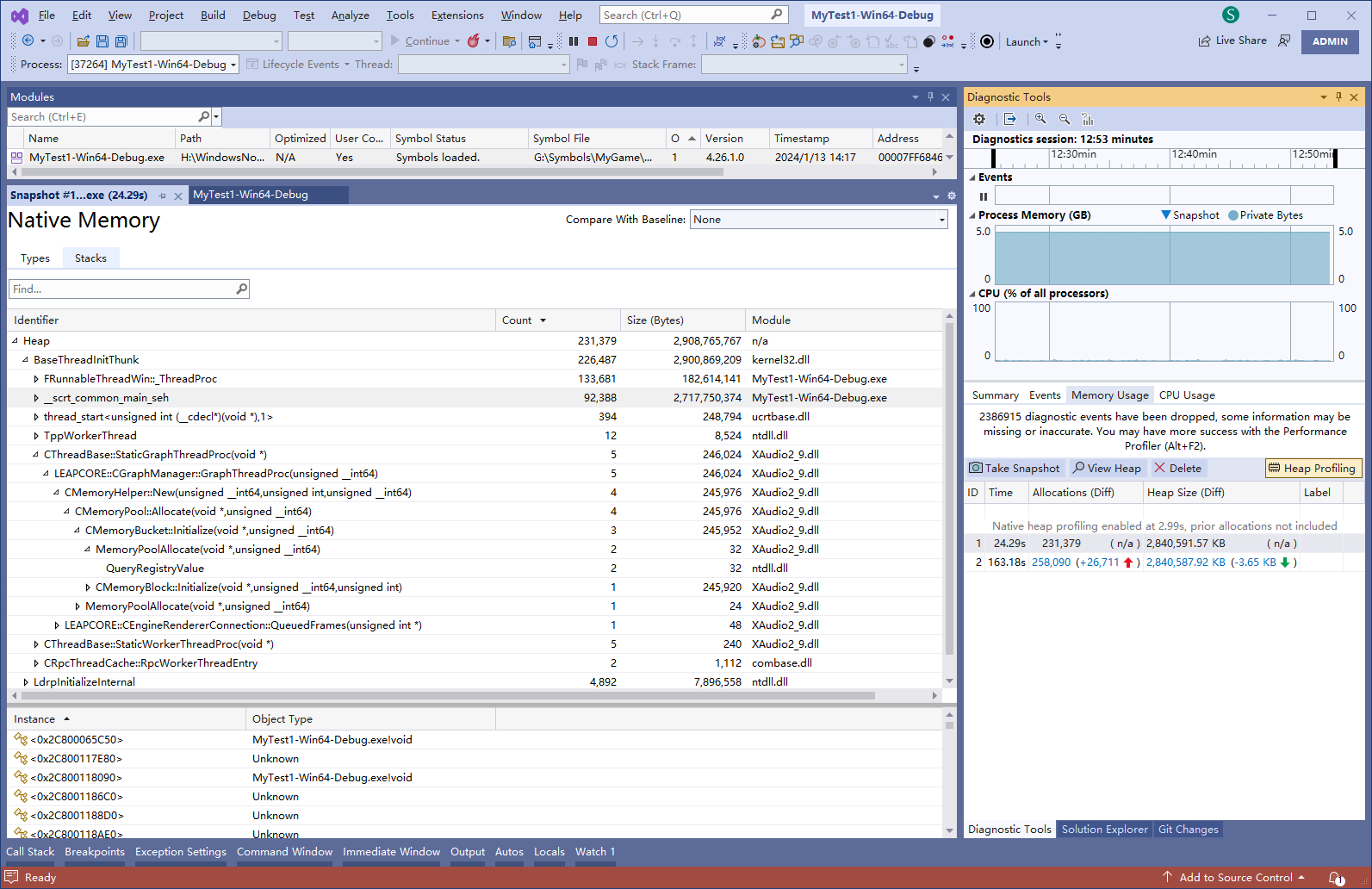Switch to the Types tab
Image resolution: width=1372 pixels, height=889 pixels.
point(35,258)
